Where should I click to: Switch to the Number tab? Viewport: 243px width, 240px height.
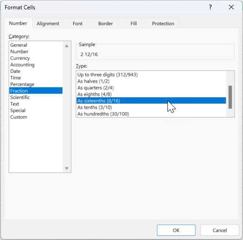(18, 23)
